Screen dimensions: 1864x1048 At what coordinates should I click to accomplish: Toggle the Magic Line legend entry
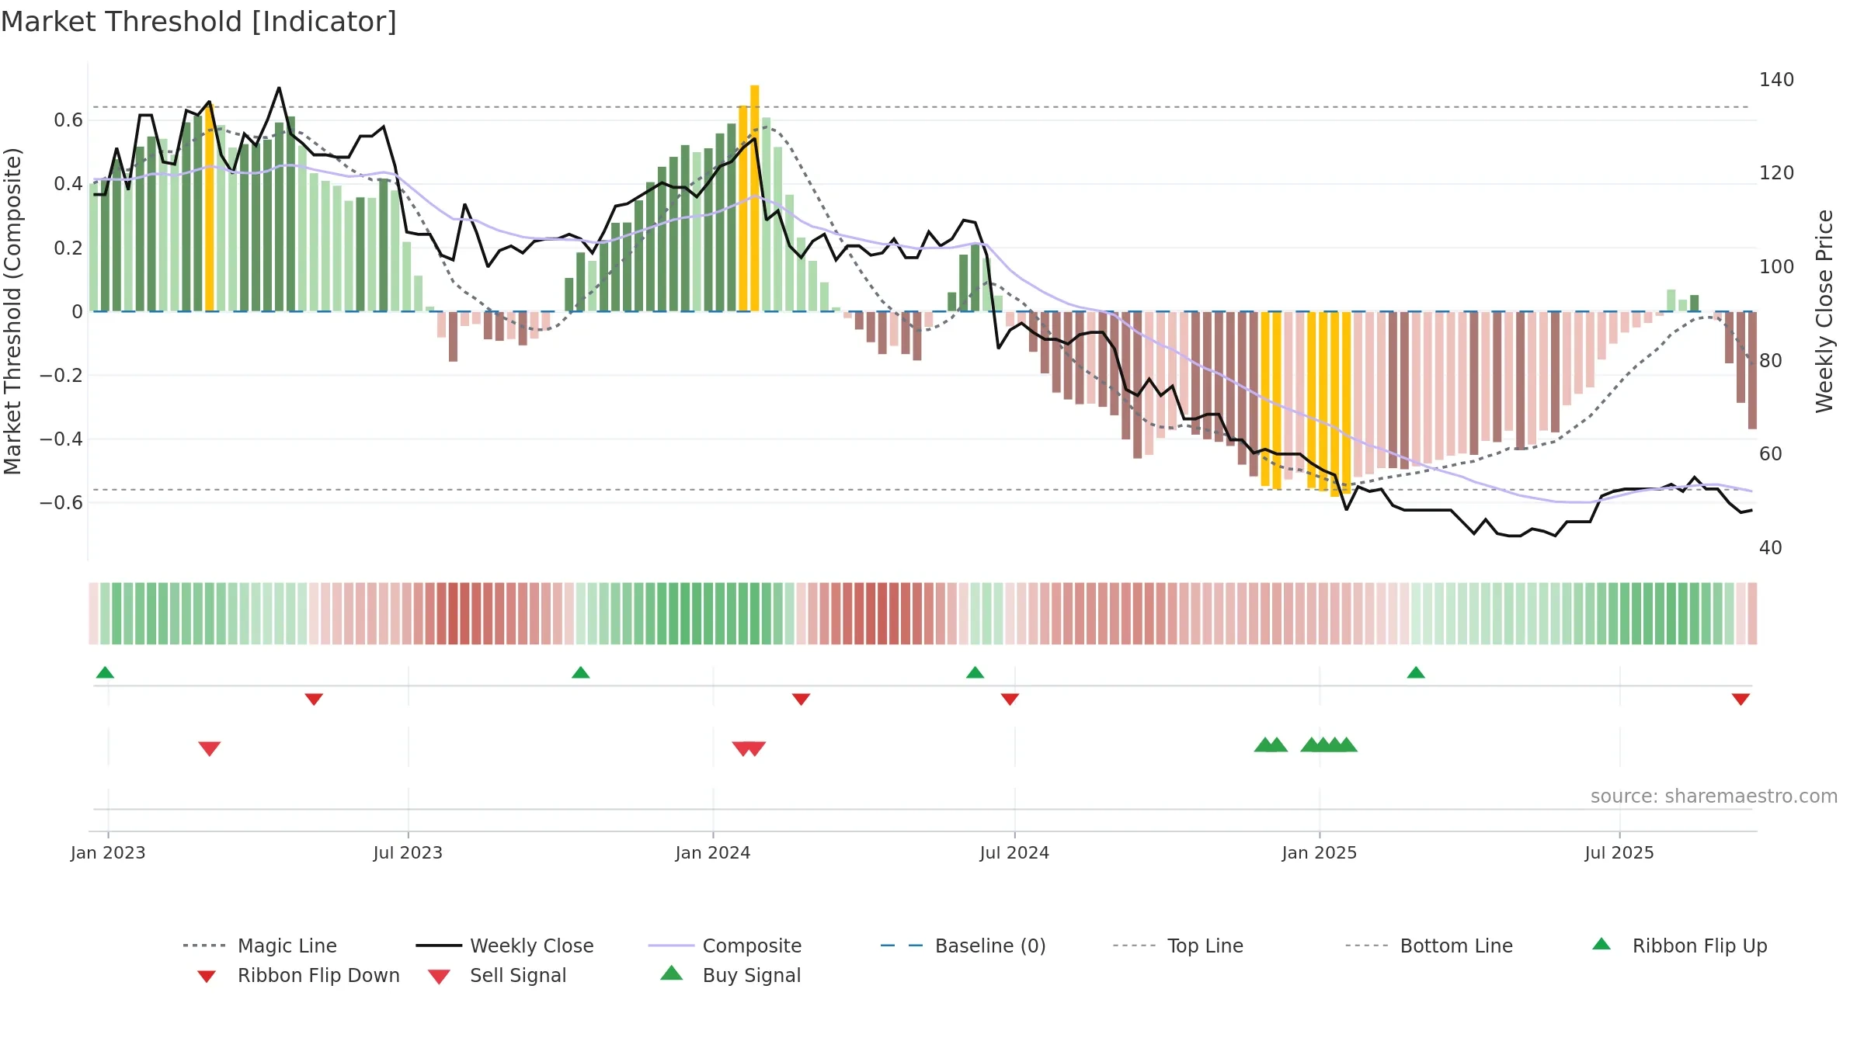coord(260,946)
